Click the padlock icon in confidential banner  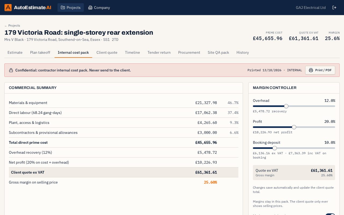(11, 70)
